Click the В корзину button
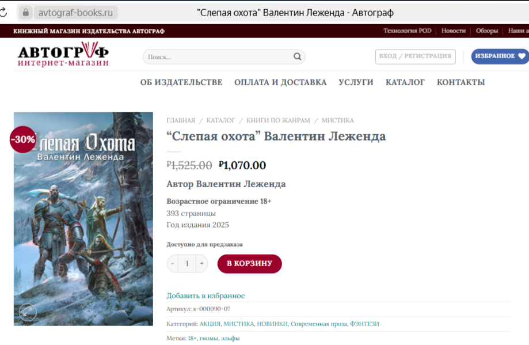This screenshot has height=345, width=529. click(250, 264)
